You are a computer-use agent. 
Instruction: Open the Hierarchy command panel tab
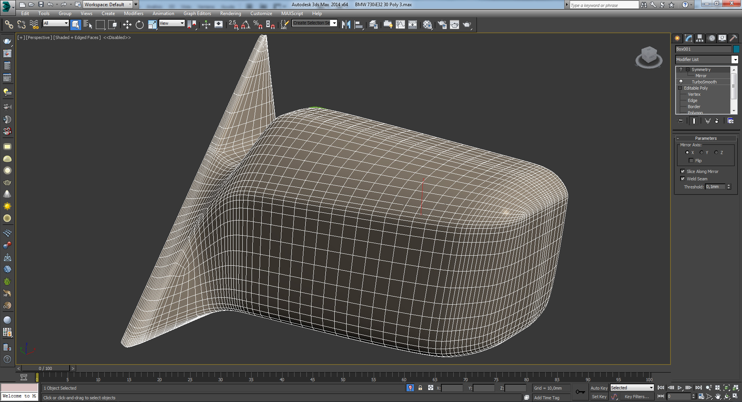pos(699,38)
